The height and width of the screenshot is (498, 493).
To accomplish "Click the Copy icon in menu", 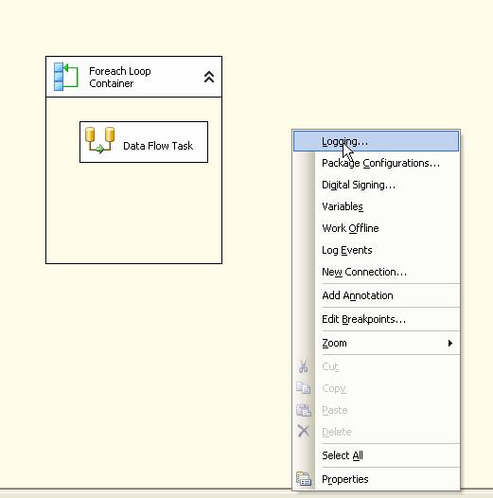I will (x=303, y=388).
